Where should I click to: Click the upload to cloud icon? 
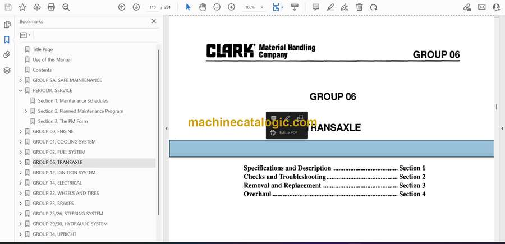click(x=37, y=7)
